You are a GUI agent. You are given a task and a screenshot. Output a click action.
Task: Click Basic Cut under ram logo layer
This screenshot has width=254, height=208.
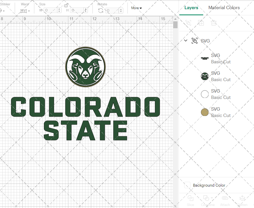[x=221, y=80]
